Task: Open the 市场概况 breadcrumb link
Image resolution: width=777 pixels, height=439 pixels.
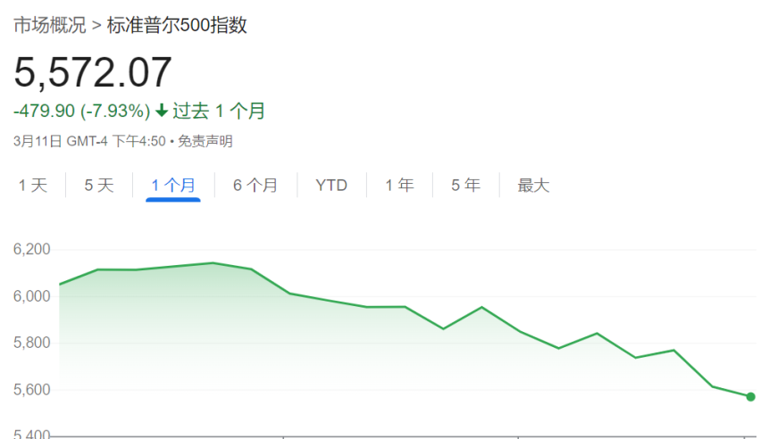Action: click(49, 25)
